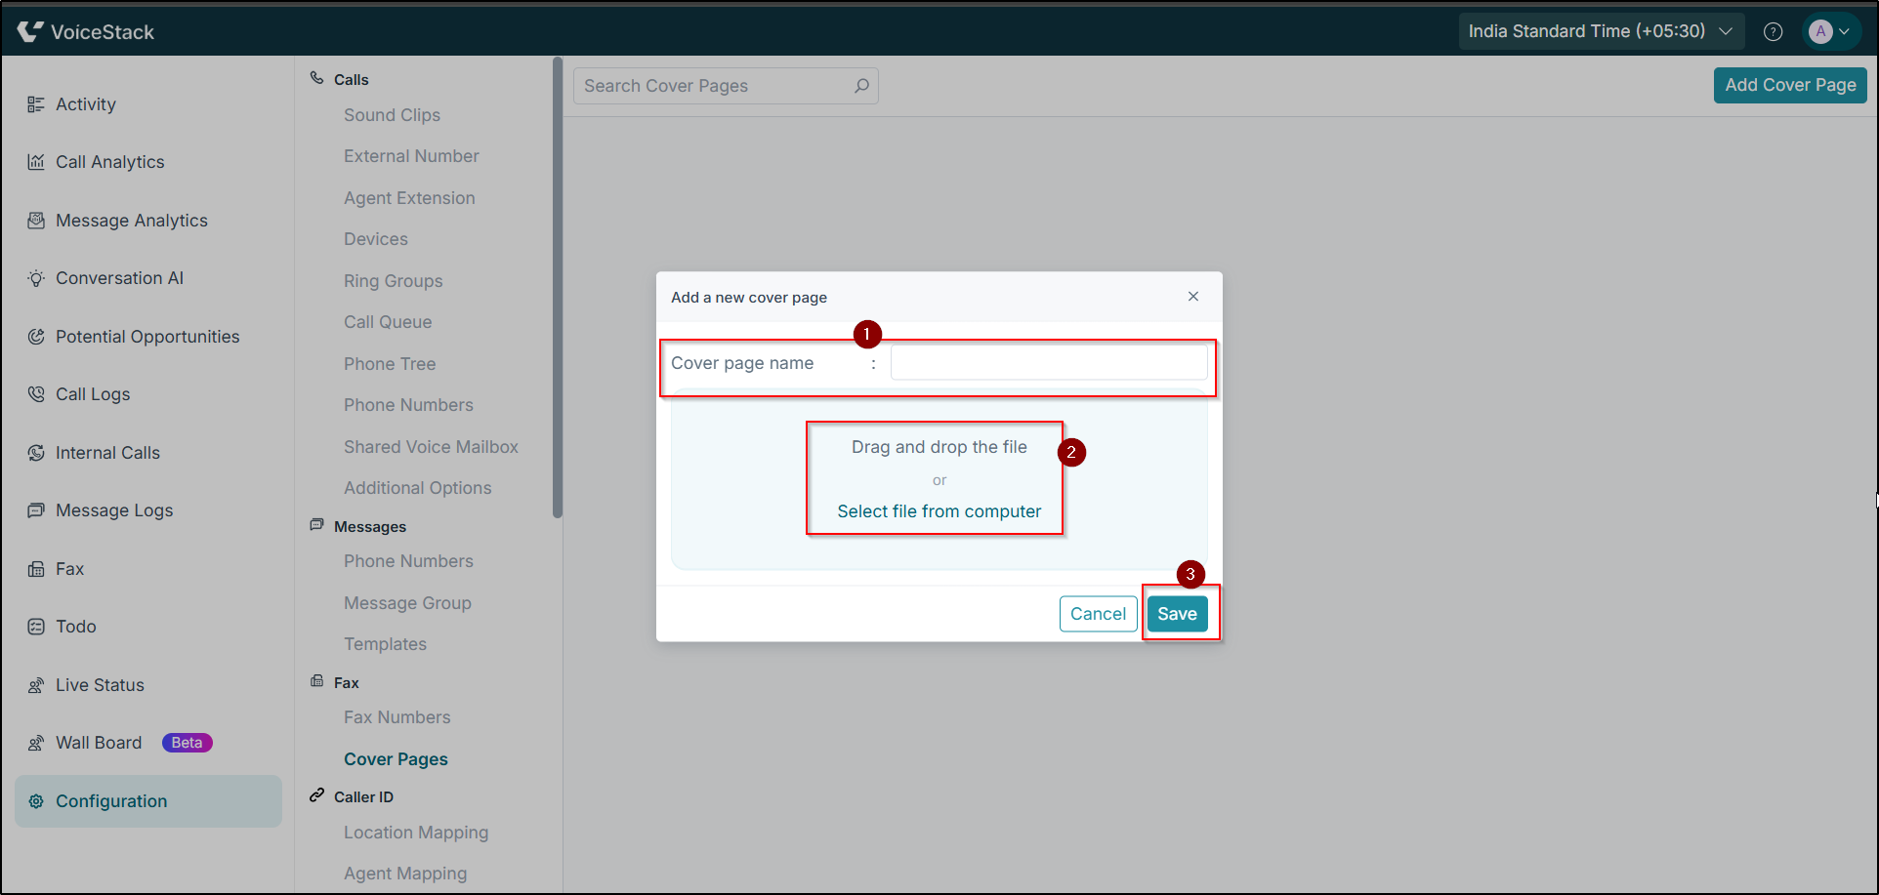Viewport: 1879px width, 895px height.
Task: Open the Call Logs panel
Action: point(92,393)
